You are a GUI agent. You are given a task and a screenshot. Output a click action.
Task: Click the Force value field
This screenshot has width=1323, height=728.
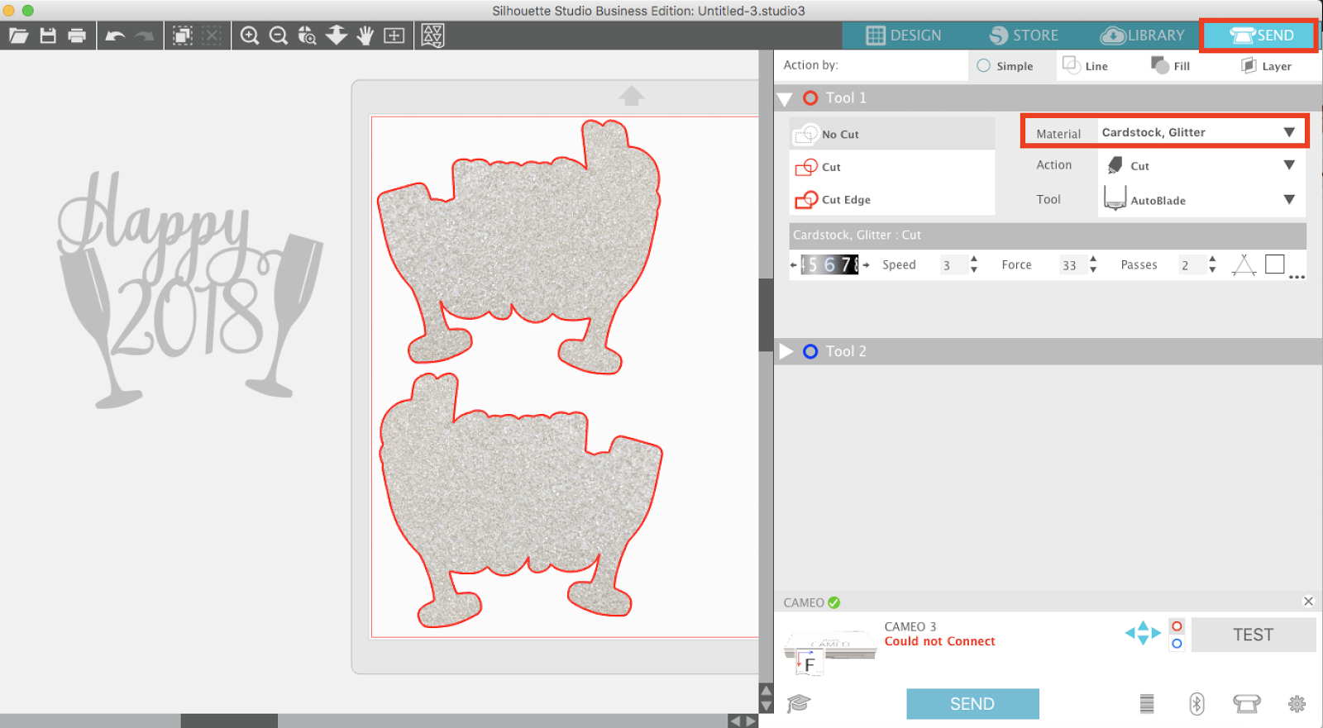pyautogui.click(x=1071, y=264)
